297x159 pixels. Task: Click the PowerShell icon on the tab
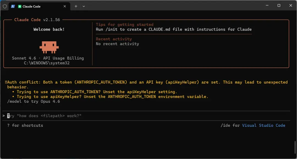(13, 6)
